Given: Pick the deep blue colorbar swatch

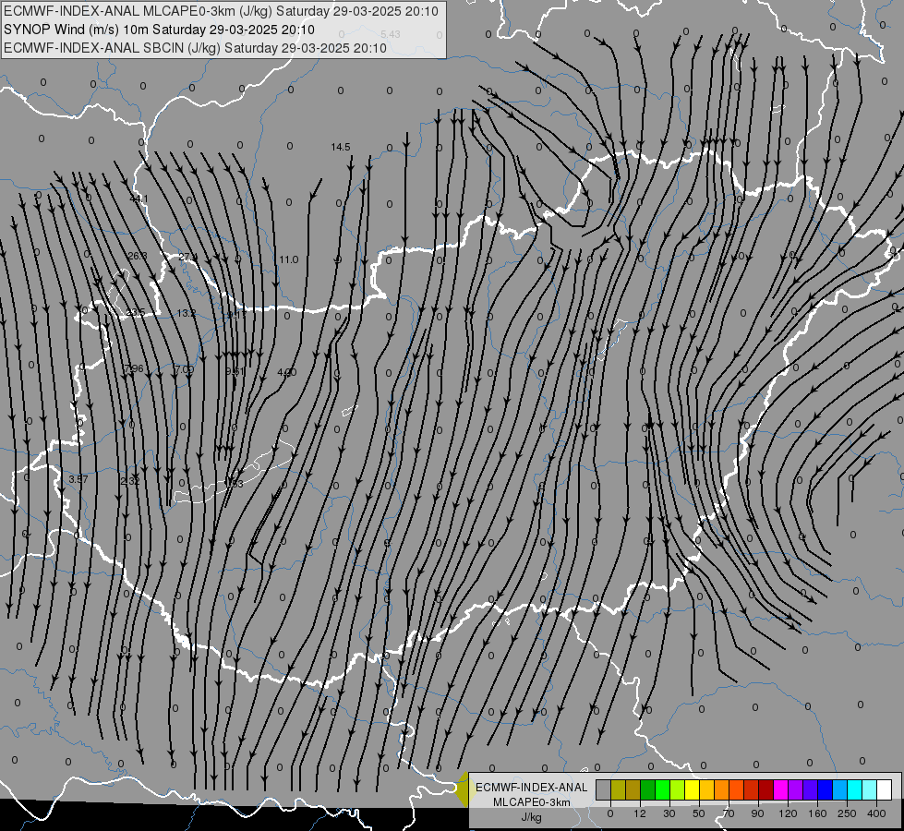Looking at the screenshot, I should 825,789.
